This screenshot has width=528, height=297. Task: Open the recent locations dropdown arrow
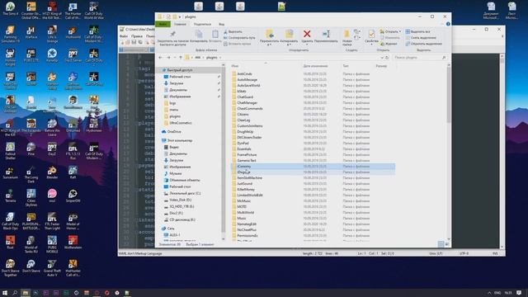(174, 58)
